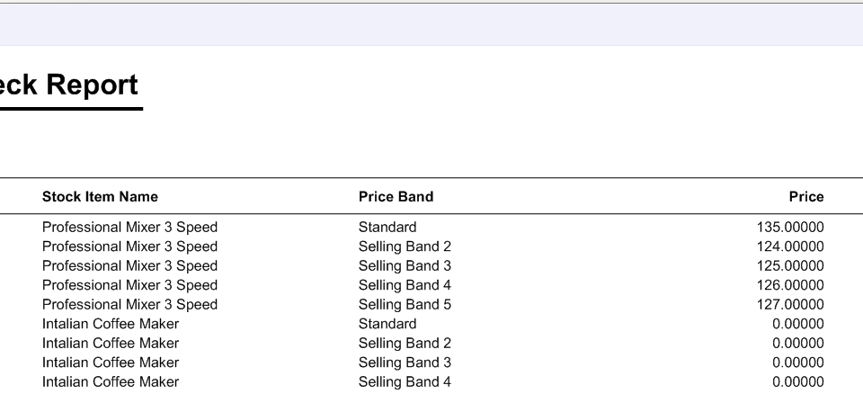Click Intalian Coffee Maker name in Selling Band 4 row

click(x=111, y=381)
